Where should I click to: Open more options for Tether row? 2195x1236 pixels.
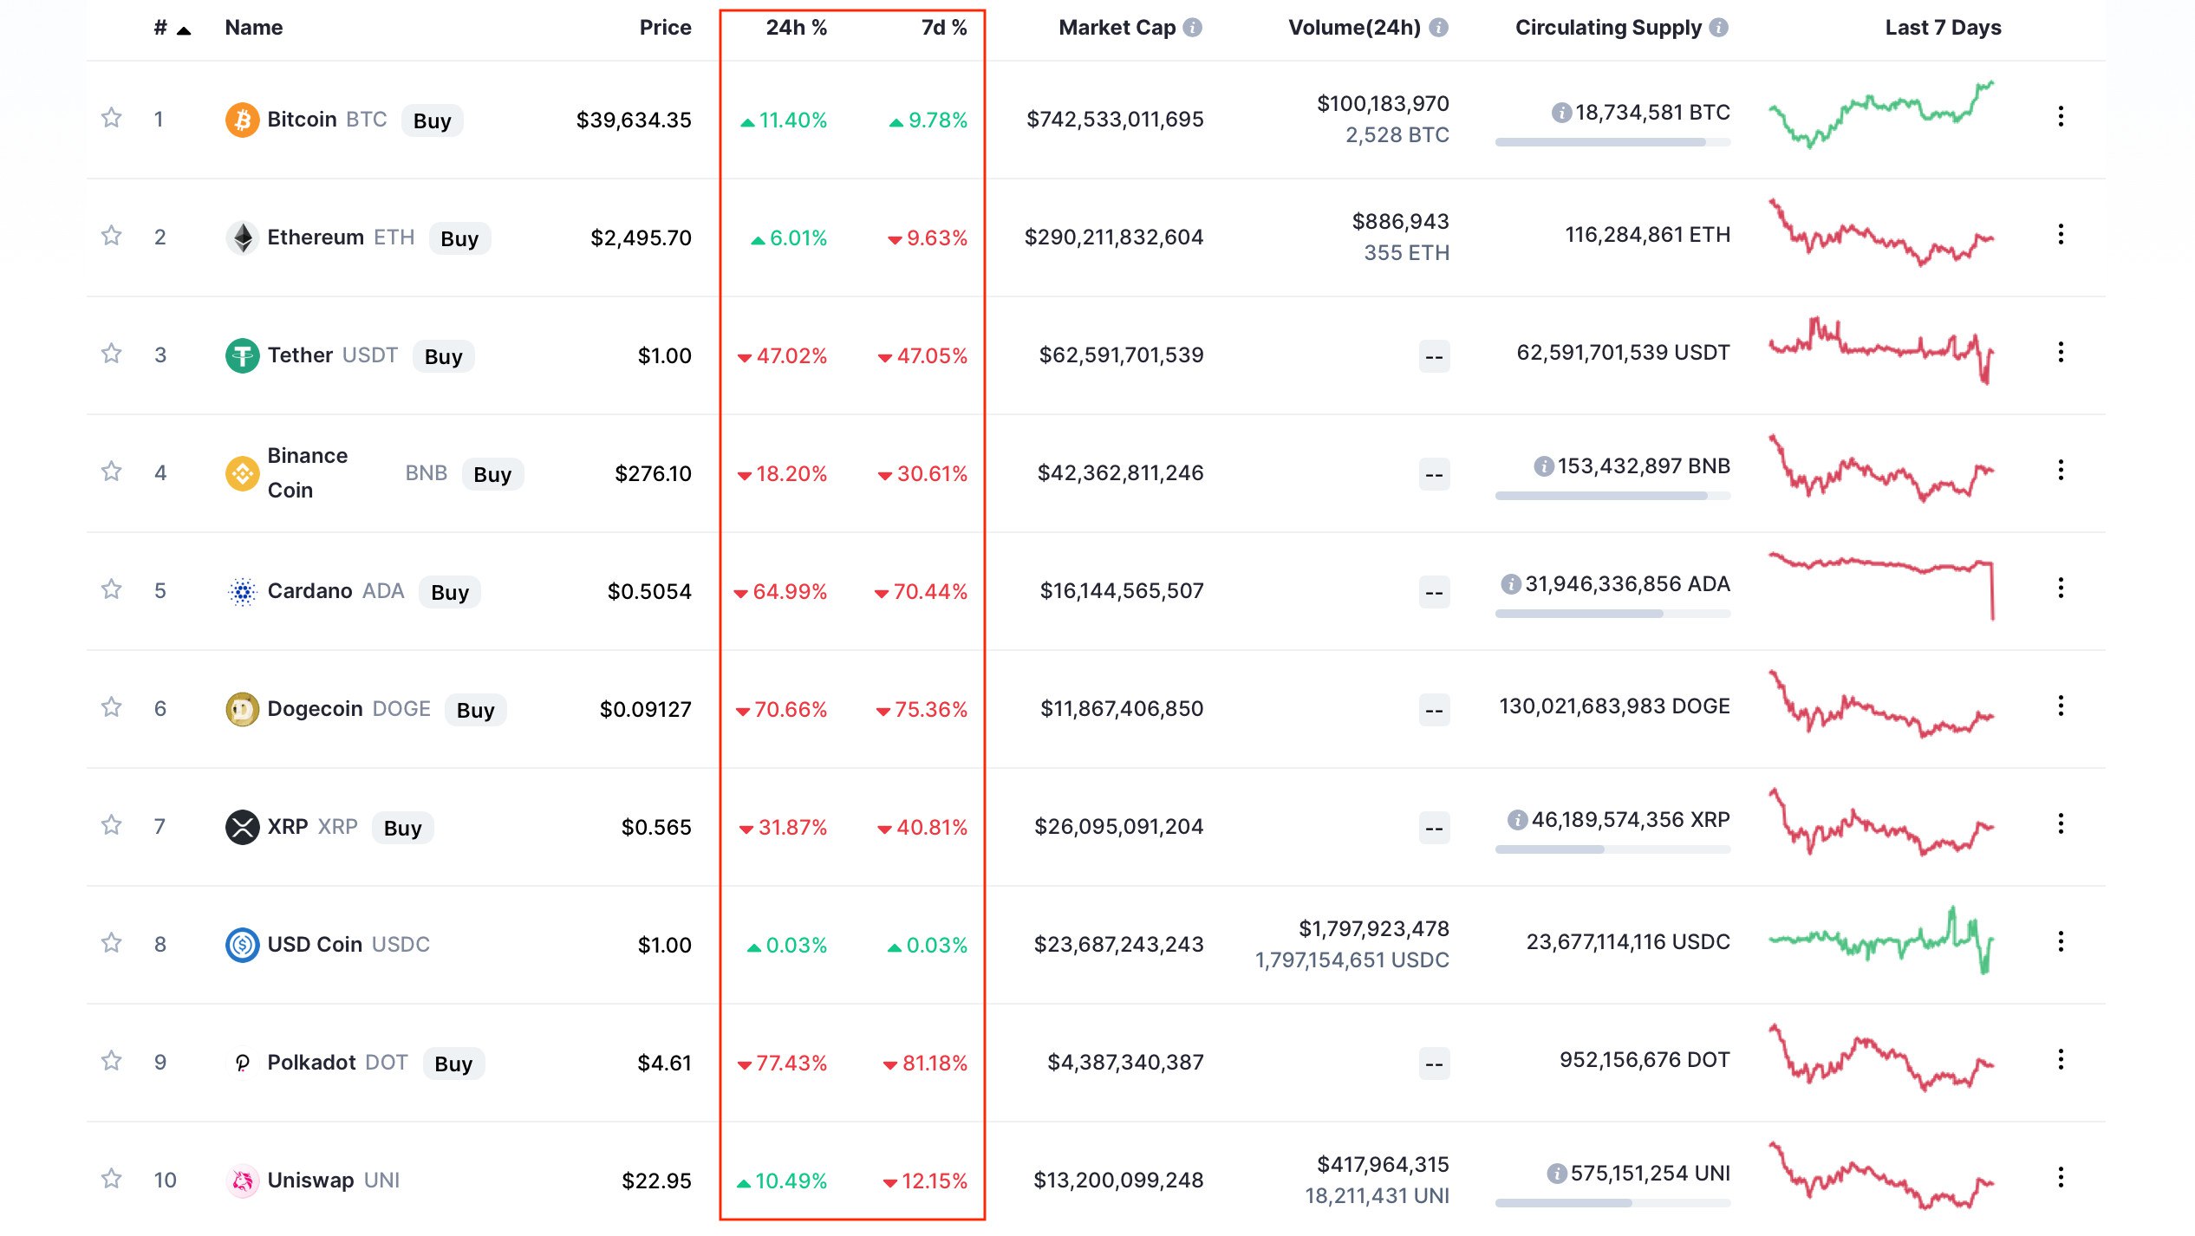tap(2061, 352)
